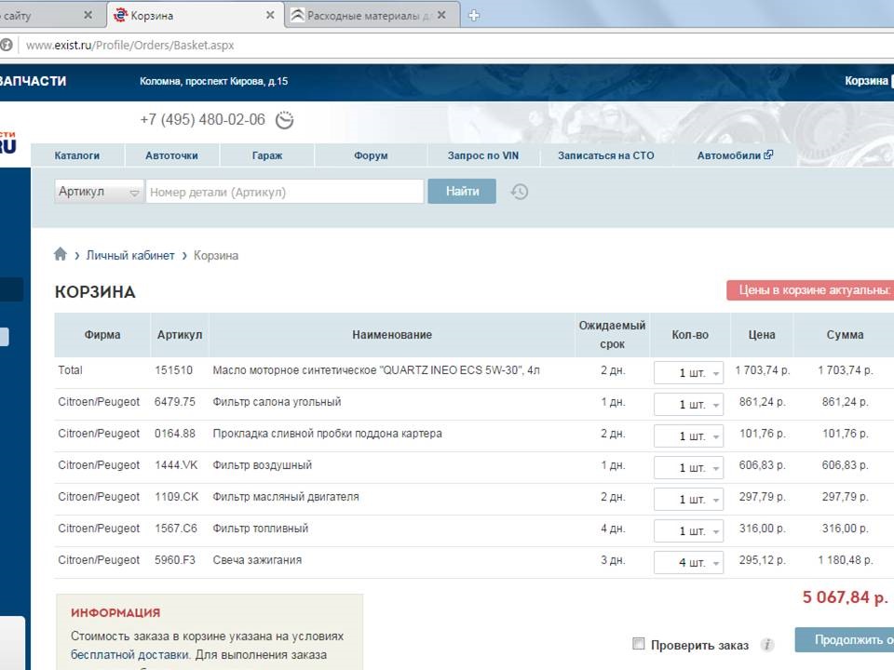This screenshot has height=670, width=894.
Task: Open the Автомобили menu item
Action: click(x=728, y=155)
